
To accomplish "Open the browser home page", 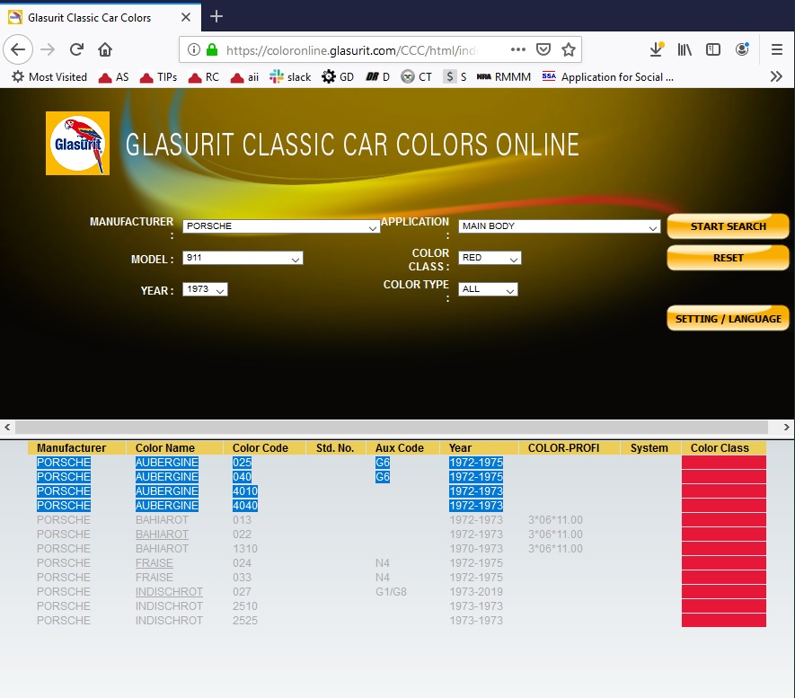I will 105,49.
